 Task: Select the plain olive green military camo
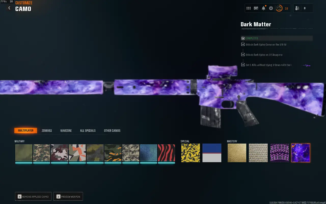[x=24, y=153]
